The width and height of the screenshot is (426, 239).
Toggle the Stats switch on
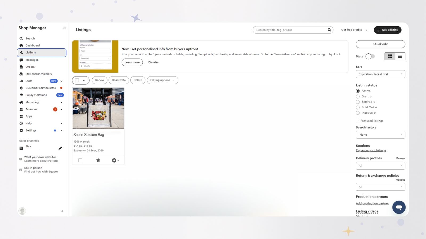tap(370, 56)
